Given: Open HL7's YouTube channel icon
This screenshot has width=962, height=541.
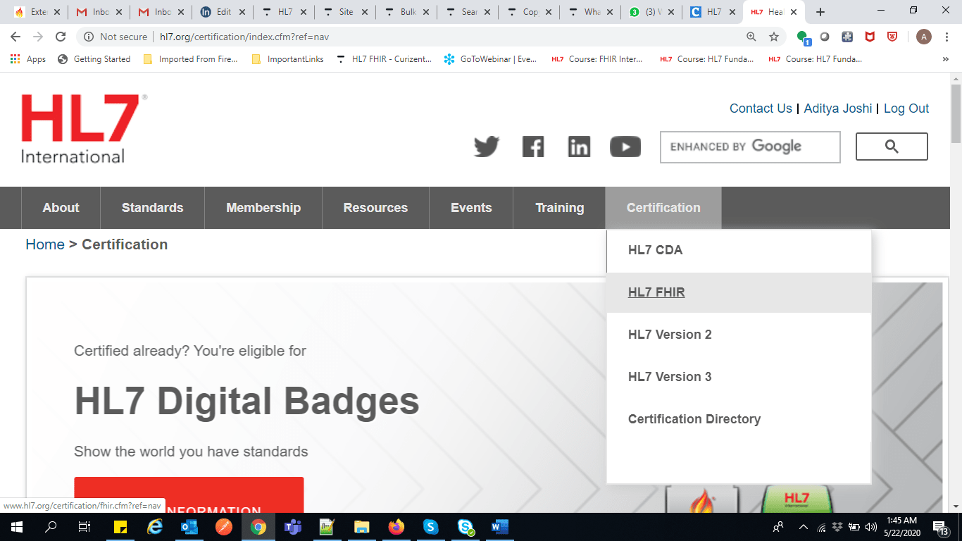Looking at the screenshot, I should pyautogui.click(x=625, y=147).
